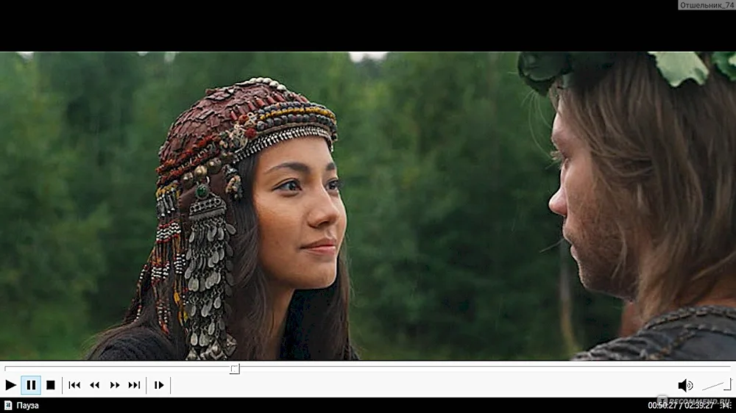Click the elapsed time display 00:50:27
This screenshot has width=736, height=413.
(x=663, y=406)
